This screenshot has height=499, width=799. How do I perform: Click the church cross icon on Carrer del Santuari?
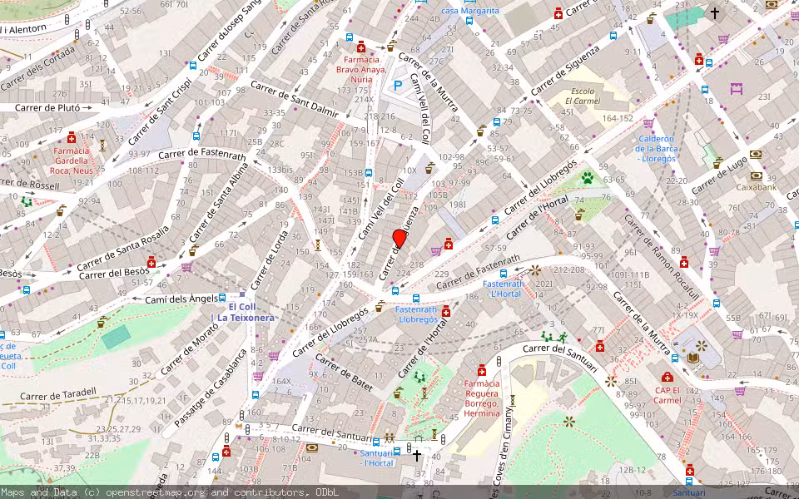click(415, 457)
